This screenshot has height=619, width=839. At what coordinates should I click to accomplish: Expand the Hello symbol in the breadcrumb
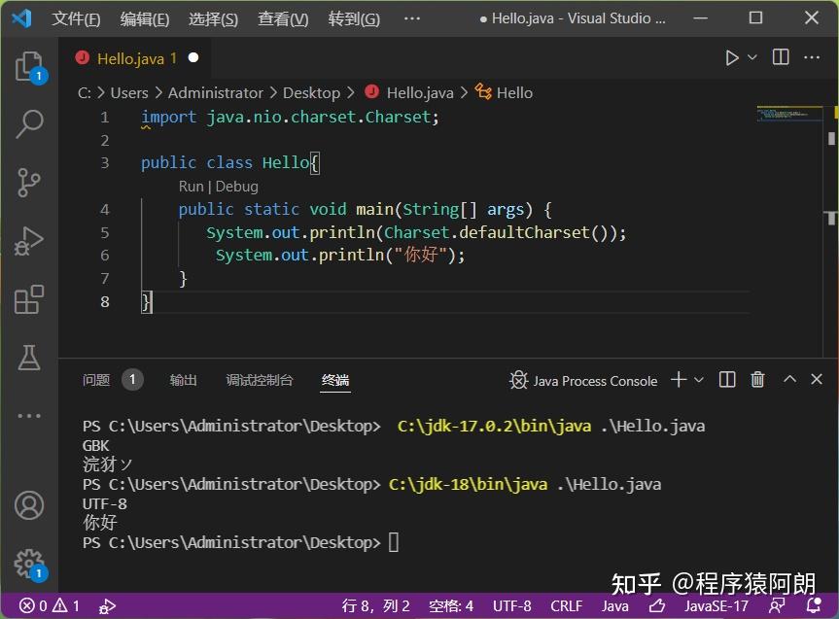pos(514,92)
